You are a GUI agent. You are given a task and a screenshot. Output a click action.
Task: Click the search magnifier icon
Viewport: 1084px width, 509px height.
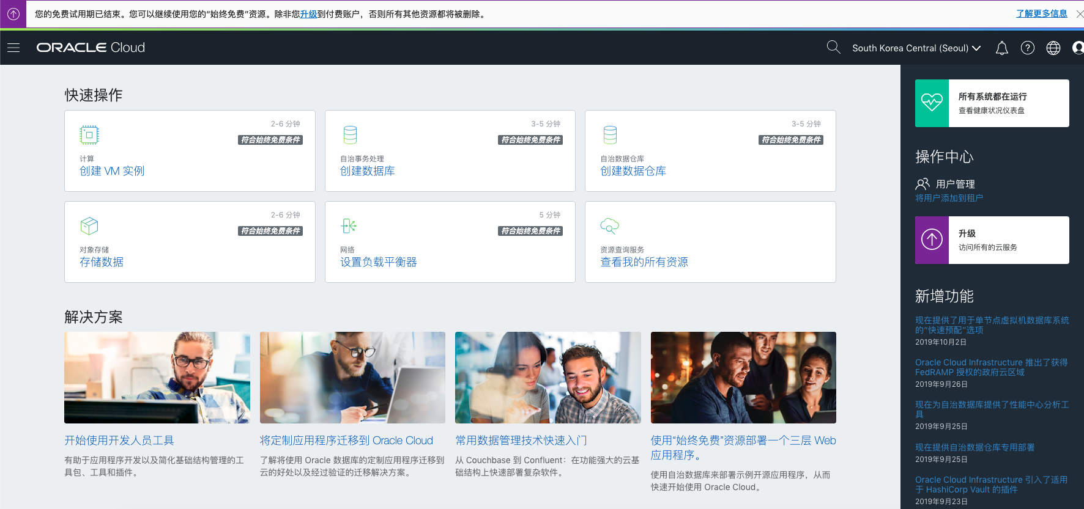(833, 47)
